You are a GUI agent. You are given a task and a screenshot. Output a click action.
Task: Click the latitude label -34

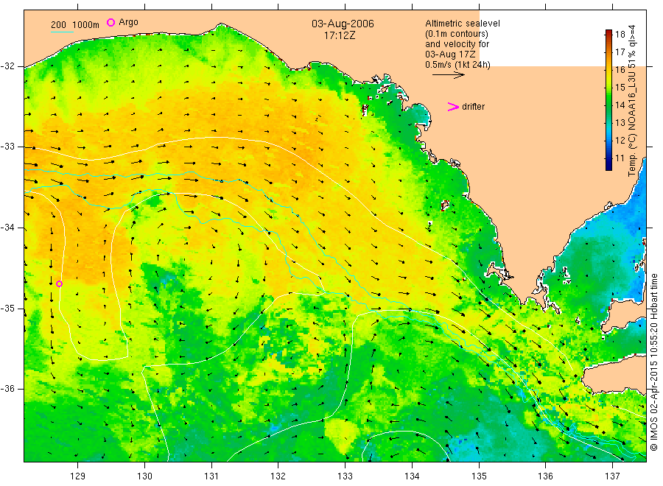click(x=8, y=228)
